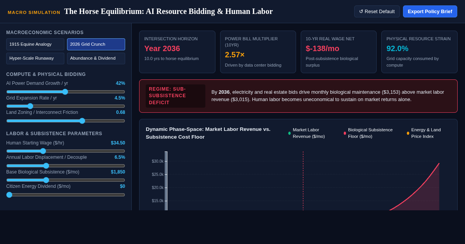Image resolution: width=465 pixels, height=244 pixels.
Task: Click the "42%" demand growth value
Action: (x=121, y=83)
